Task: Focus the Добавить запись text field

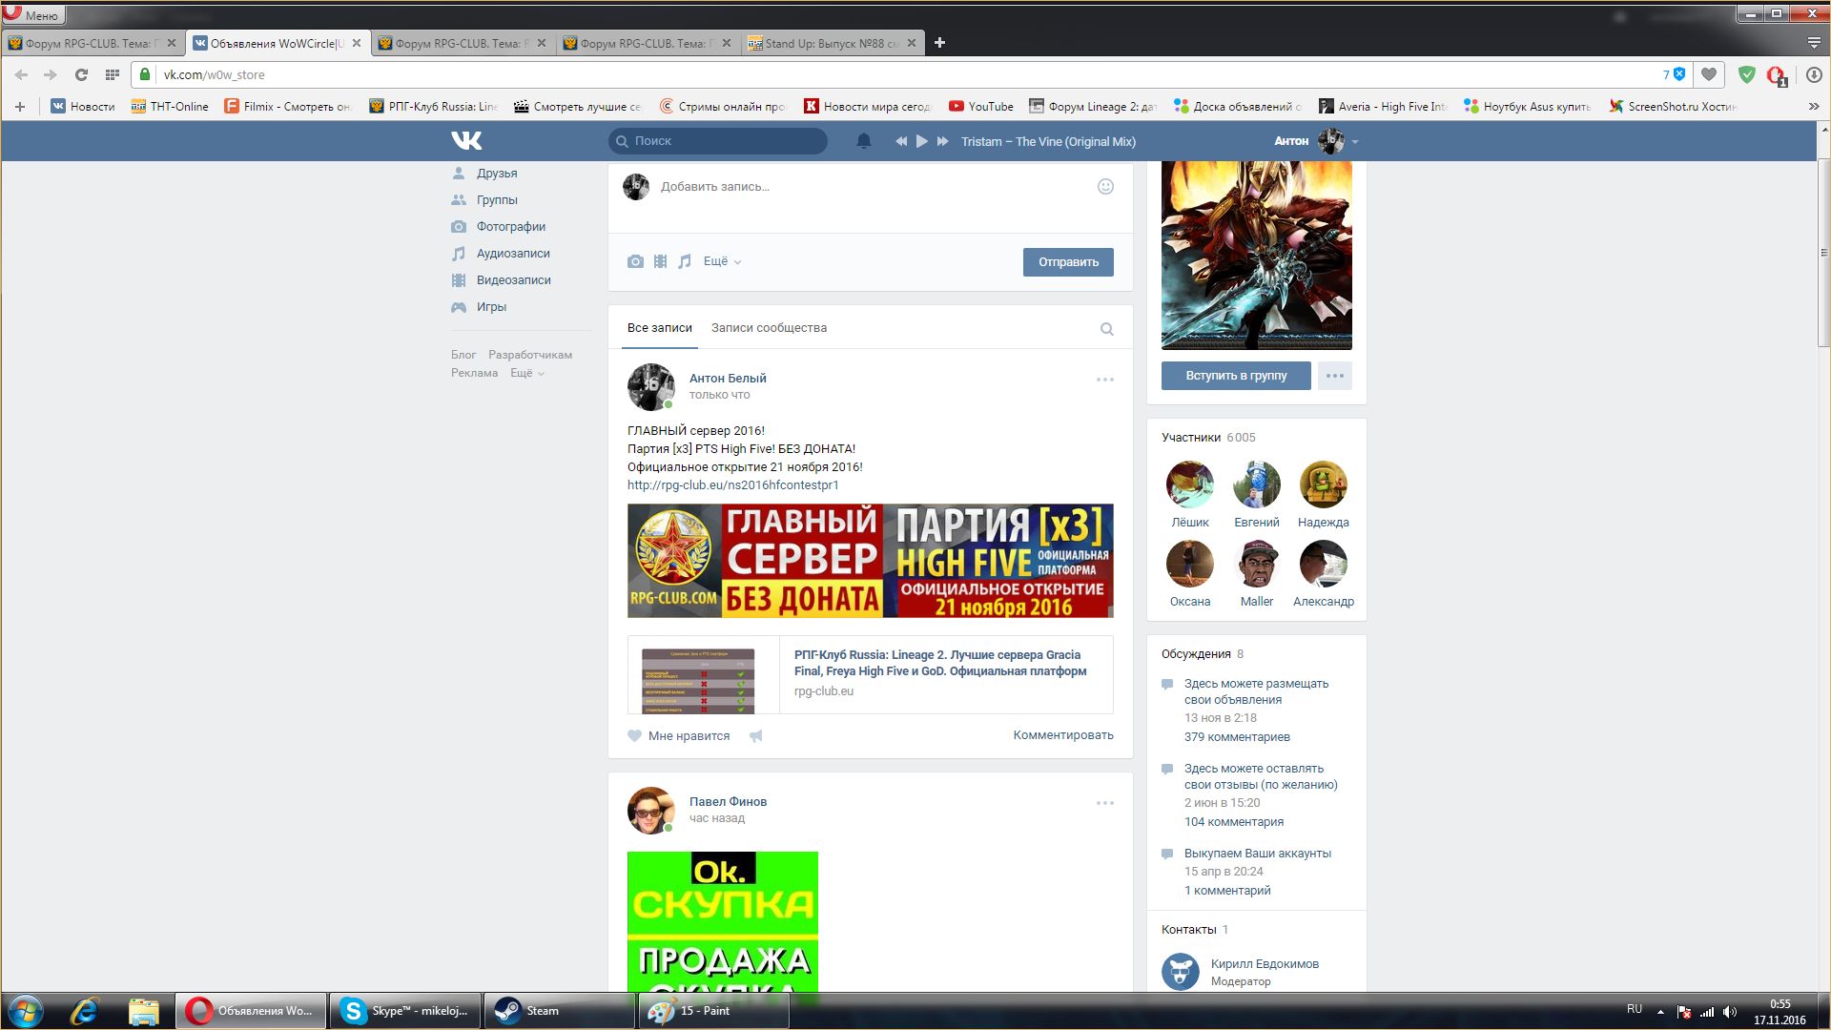Action: tap(871, 187)
